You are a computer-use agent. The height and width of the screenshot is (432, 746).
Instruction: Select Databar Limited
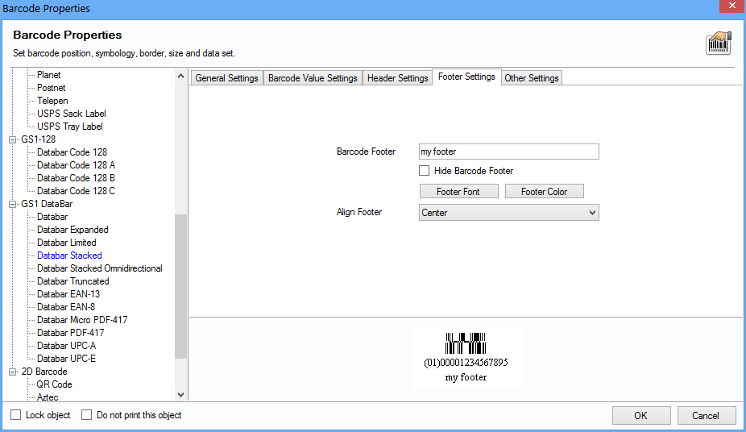[67, 242]
